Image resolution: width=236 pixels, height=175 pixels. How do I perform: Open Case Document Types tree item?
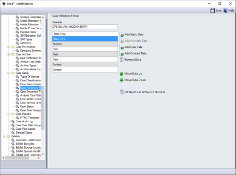[30, 92]
